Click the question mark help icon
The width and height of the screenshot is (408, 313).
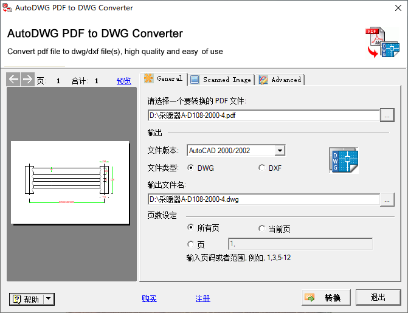(16, 299)
